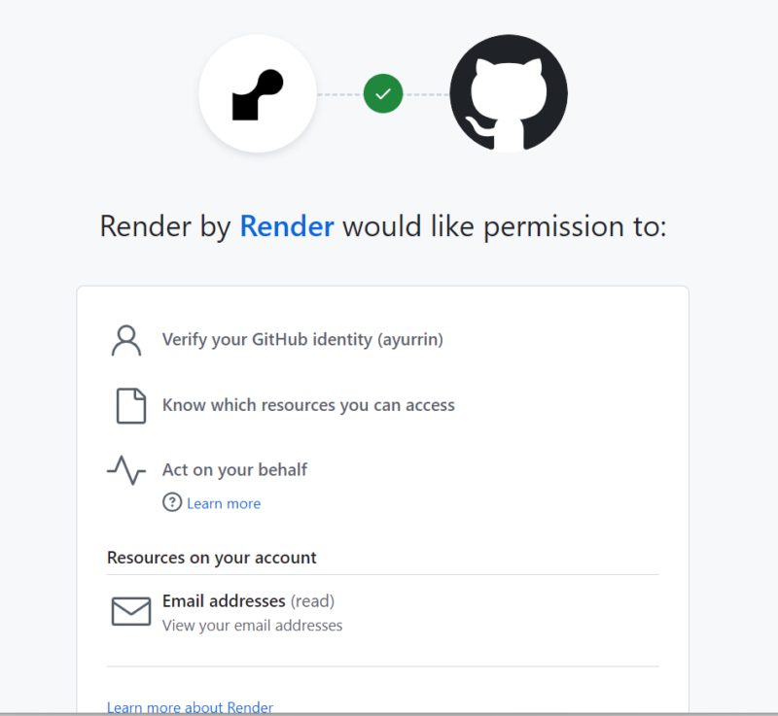Click the GitHub Octocat logo
778x716 pixels.
pyautogui.click(x=509, y=93)
